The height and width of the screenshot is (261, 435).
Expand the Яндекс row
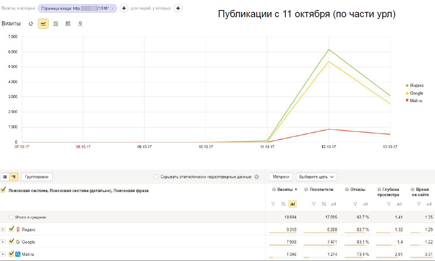click(x=3, y=230)
